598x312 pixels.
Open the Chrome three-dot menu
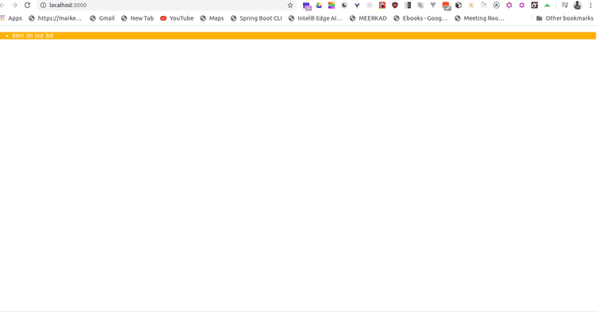pos(590,6)
